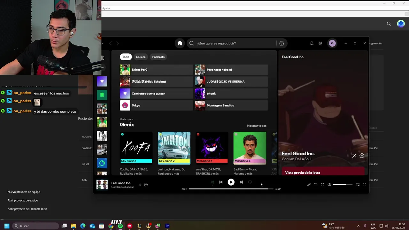This screenshot has width=409, height=230.
Task: Open Montagem Bandido playlist tile
Action: tap(231, 105)
